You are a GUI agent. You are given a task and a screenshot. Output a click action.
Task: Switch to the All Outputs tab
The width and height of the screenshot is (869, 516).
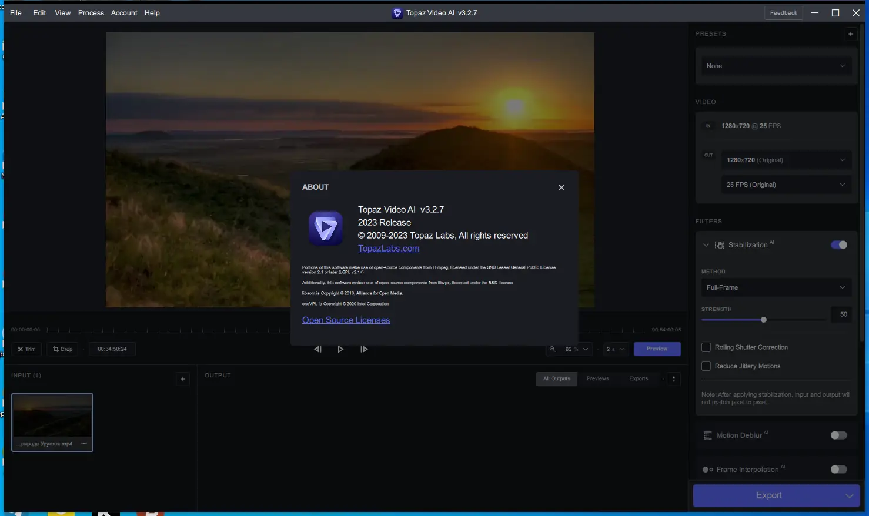coord(556,379)
